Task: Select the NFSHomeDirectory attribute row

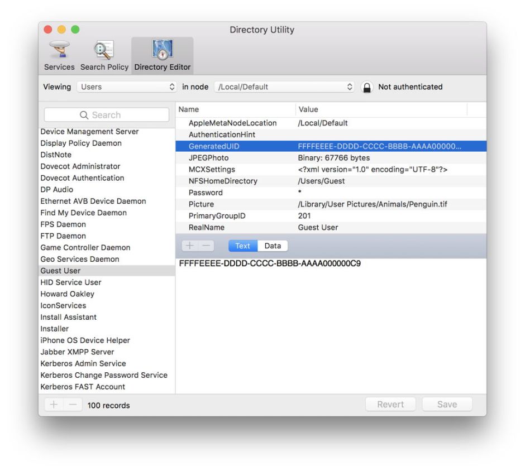Action: (223, 181)
